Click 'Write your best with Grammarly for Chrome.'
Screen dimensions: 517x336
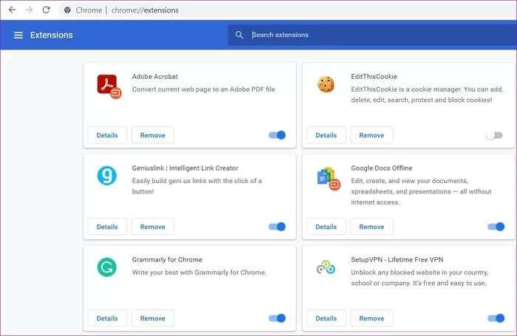click(199, 272)
